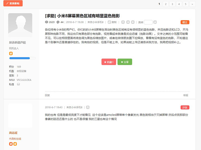Click the reply timestamp 2018-6-7 19:43
Viewport: 201px width, 150px height.
coord(54,107)
